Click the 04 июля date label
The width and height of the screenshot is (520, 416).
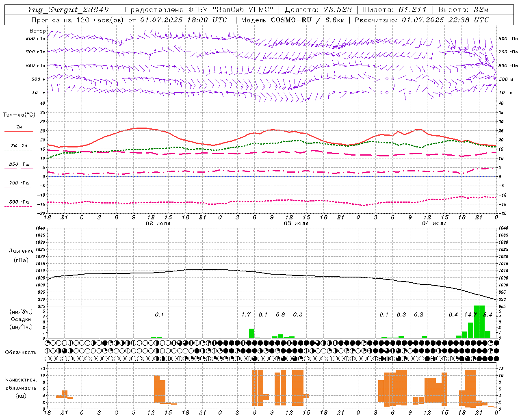click(434, 223)
